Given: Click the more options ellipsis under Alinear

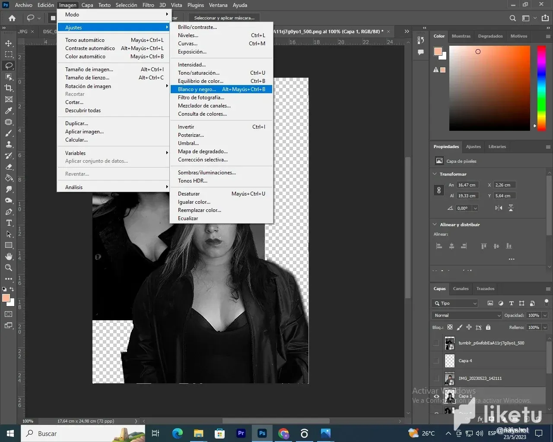Looking at the screenshot, I should point(512,259).
